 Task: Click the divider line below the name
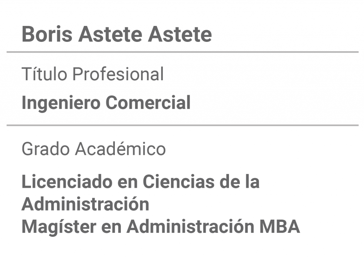(x=182, y=52)
